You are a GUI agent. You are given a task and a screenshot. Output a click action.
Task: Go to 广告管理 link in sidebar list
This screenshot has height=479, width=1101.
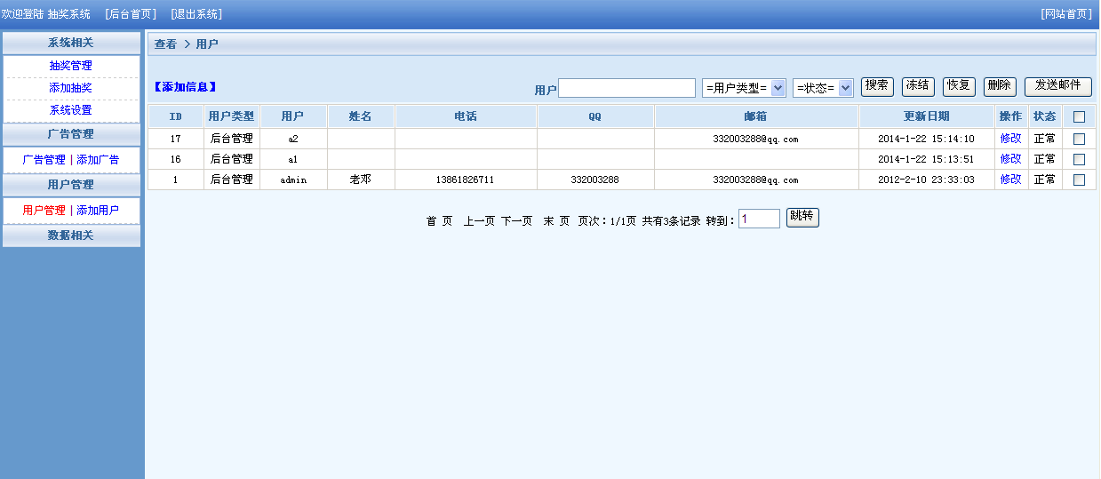44,160
